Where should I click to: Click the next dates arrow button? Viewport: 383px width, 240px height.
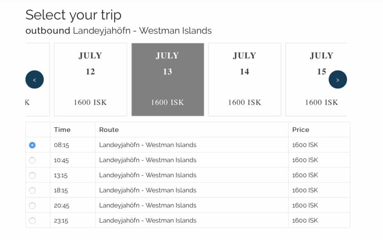[x=338, y=80]
